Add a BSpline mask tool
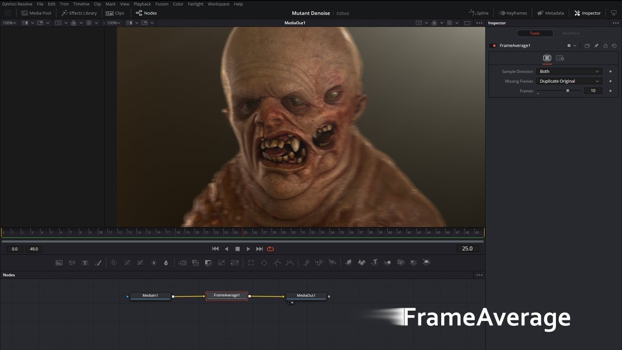 point(290,262)
